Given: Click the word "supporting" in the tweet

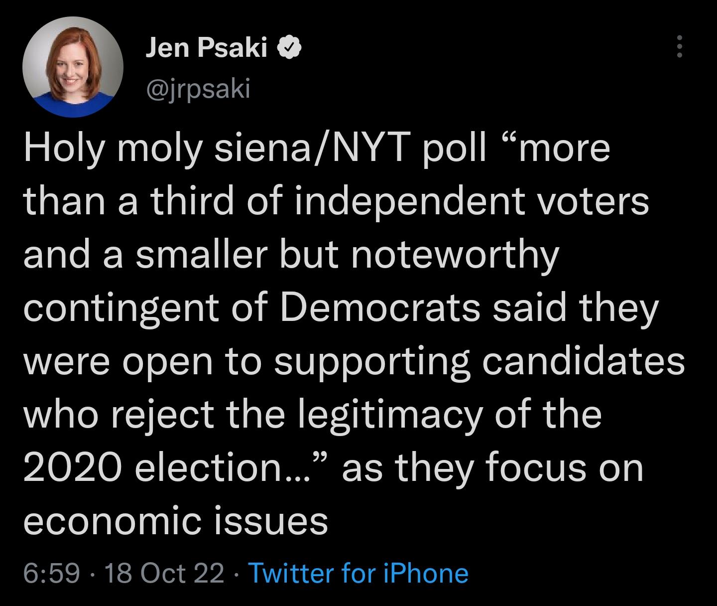Looking at the screenshot, I should coord(371,361).
